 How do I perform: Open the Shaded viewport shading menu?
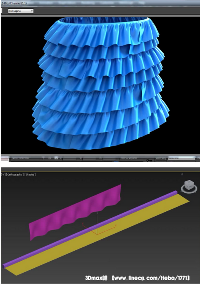tap(30, 175)
